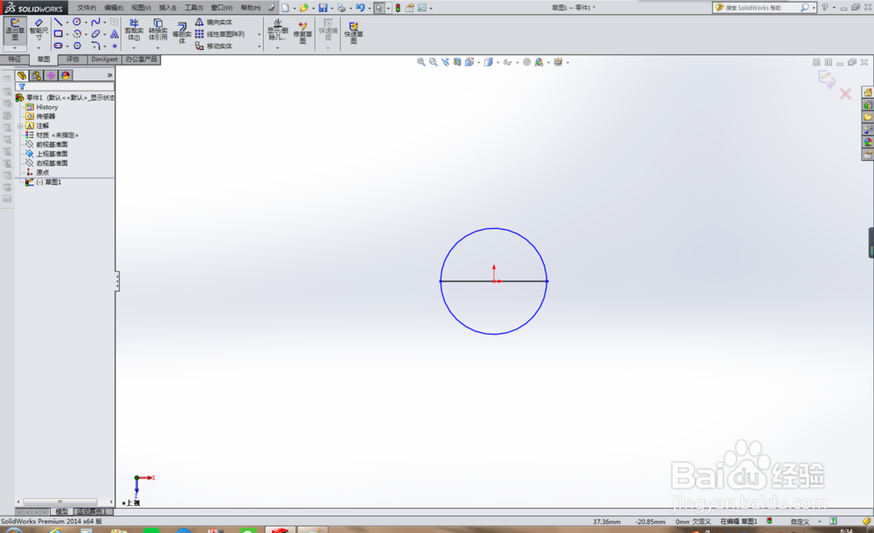This screenshot has height=533, width=874.
Task: Click the Rebuild traffic light icon
Action: 398,8
